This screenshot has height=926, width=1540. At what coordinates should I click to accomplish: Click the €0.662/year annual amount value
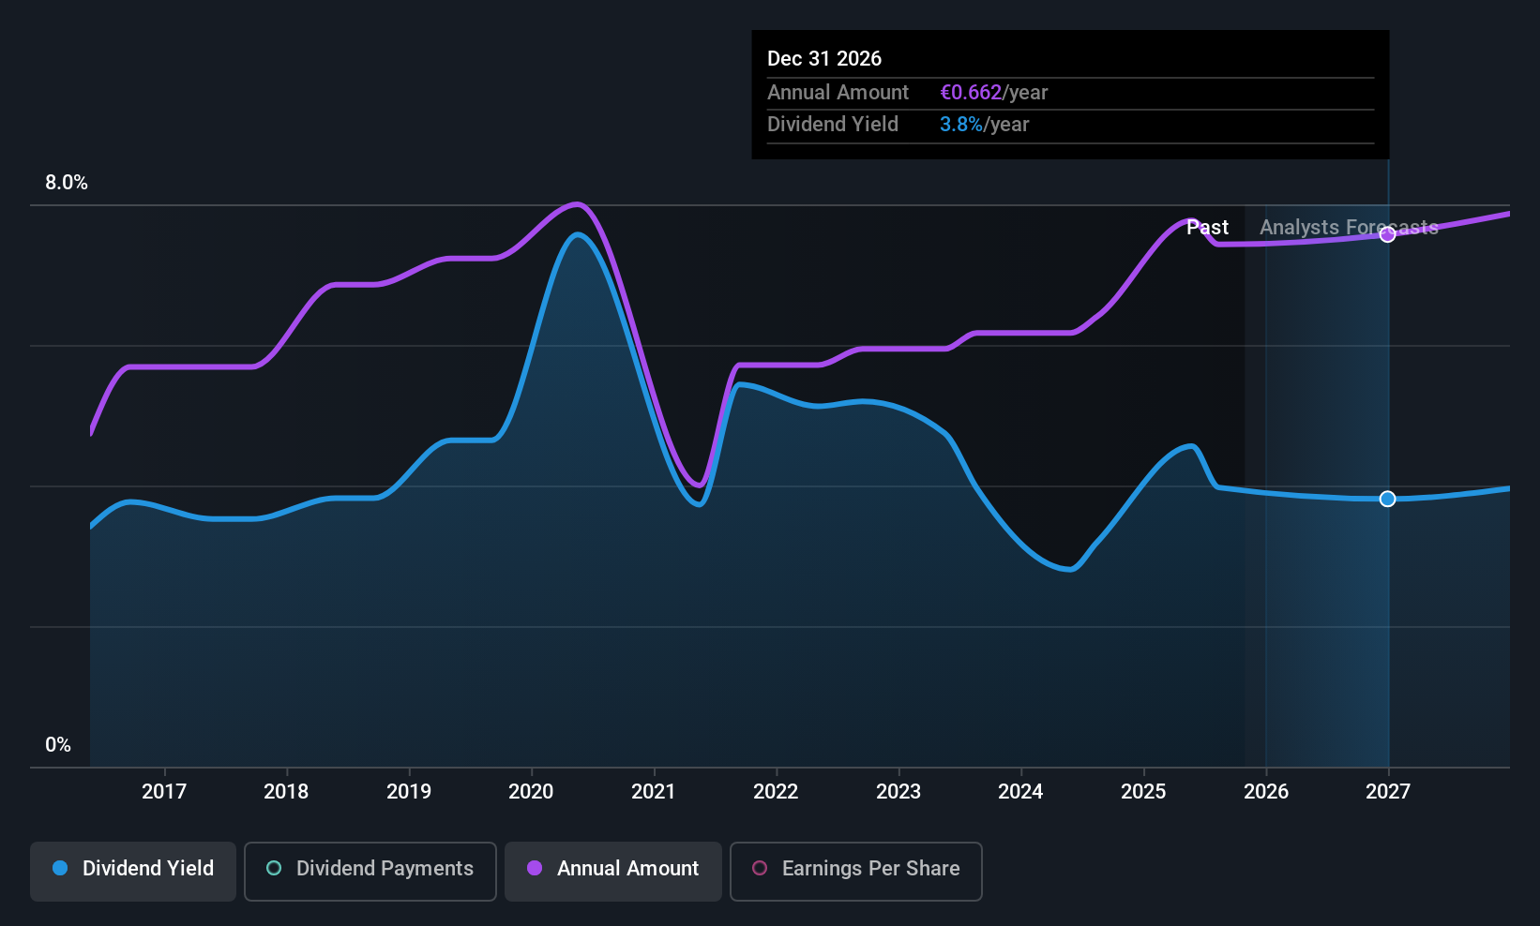994,92
